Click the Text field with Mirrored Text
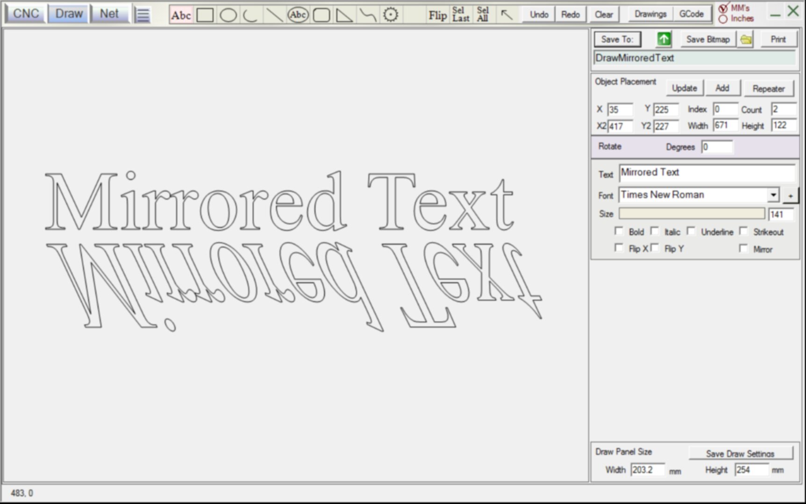The image size is (806, 504). tap(707, 173)
